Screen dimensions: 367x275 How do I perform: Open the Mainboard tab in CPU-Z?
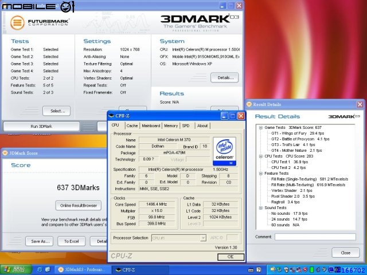(151, 125)
